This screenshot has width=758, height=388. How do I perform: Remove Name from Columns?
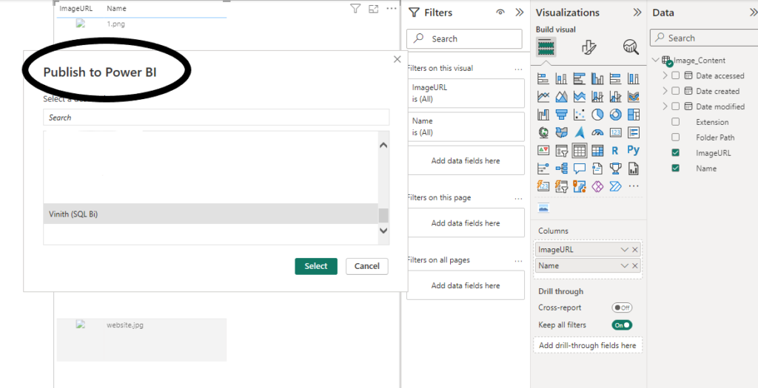tap(635, 266)
